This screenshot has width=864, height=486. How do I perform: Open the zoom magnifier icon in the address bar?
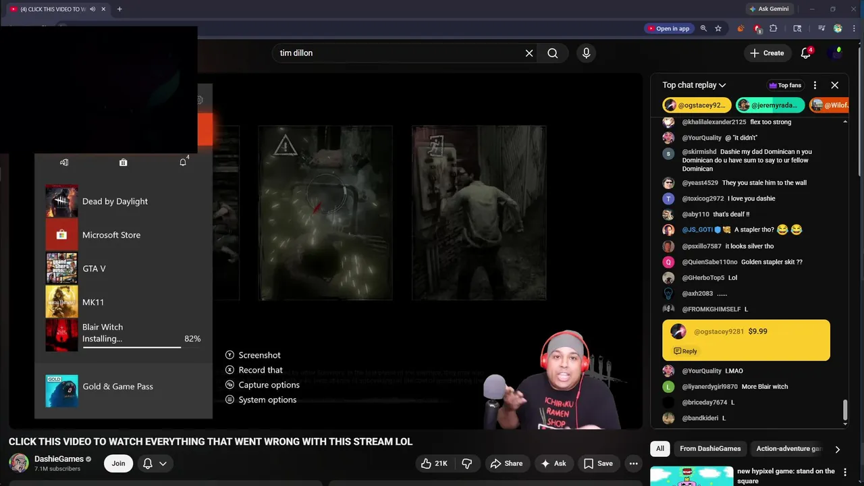pyautogui.click(x=703, y=28)
